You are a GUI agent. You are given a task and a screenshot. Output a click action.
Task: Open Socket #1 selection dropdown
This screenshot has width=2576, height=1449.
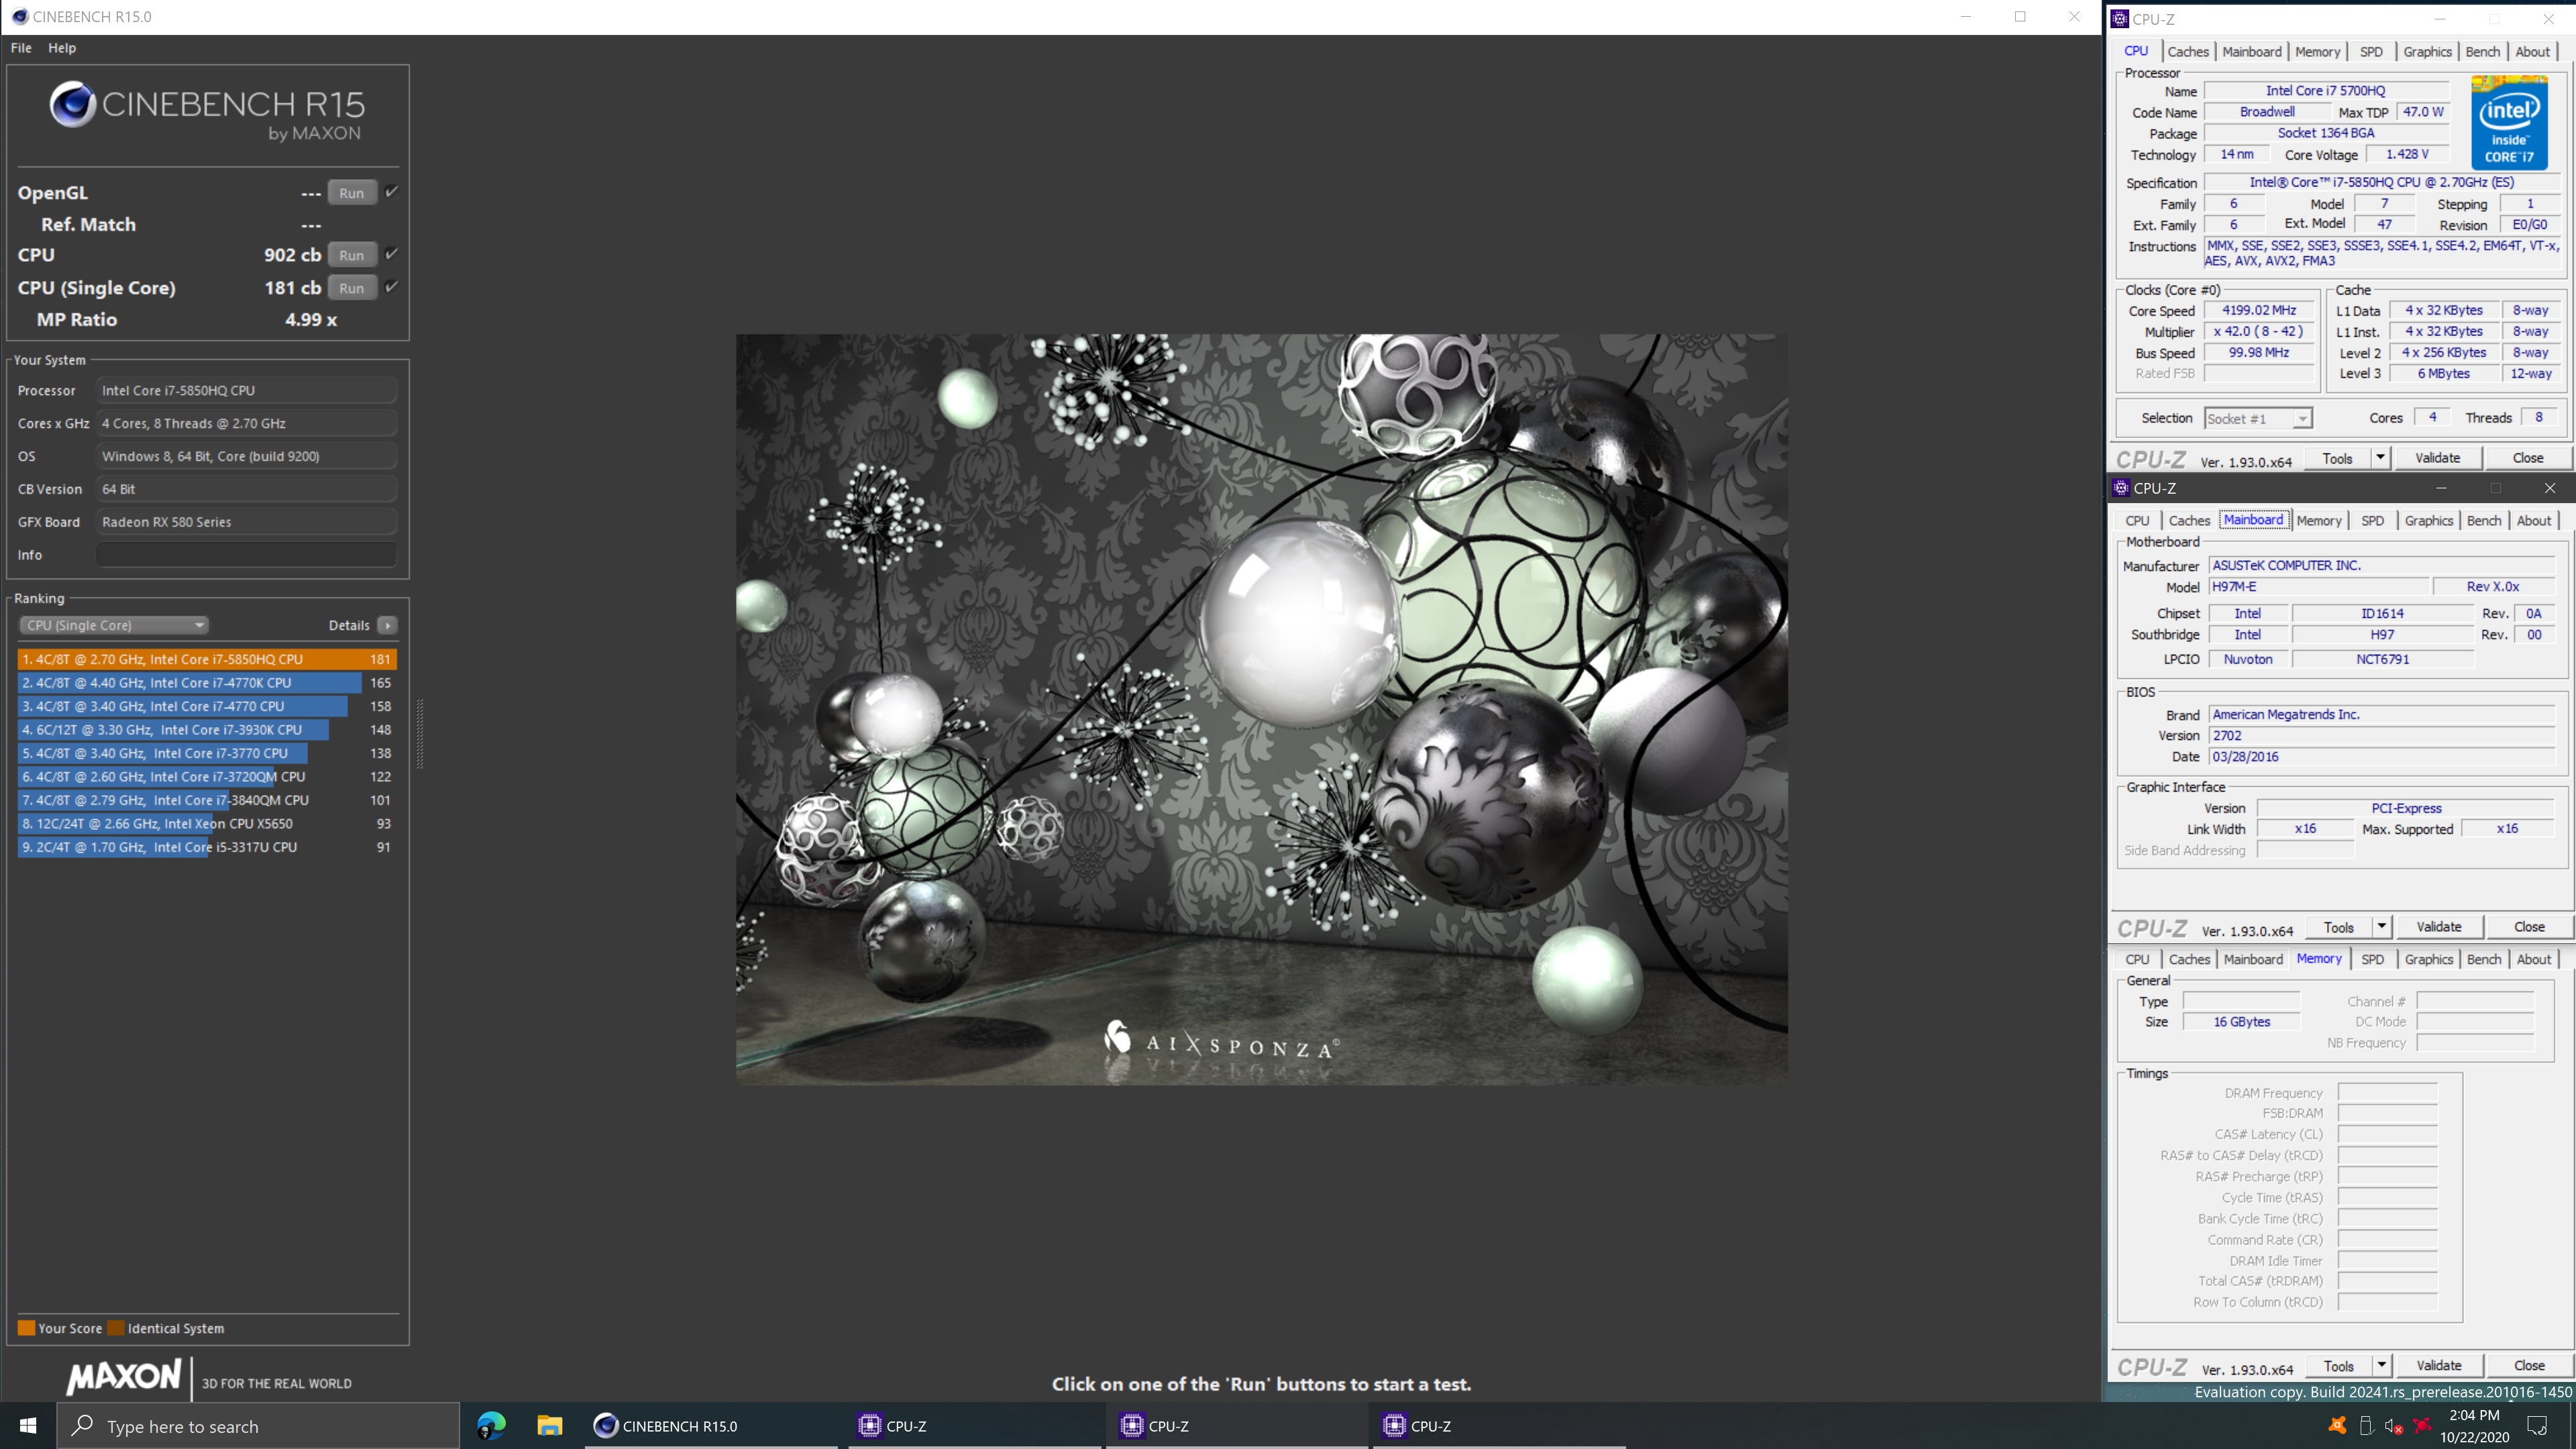(2258, 419)
